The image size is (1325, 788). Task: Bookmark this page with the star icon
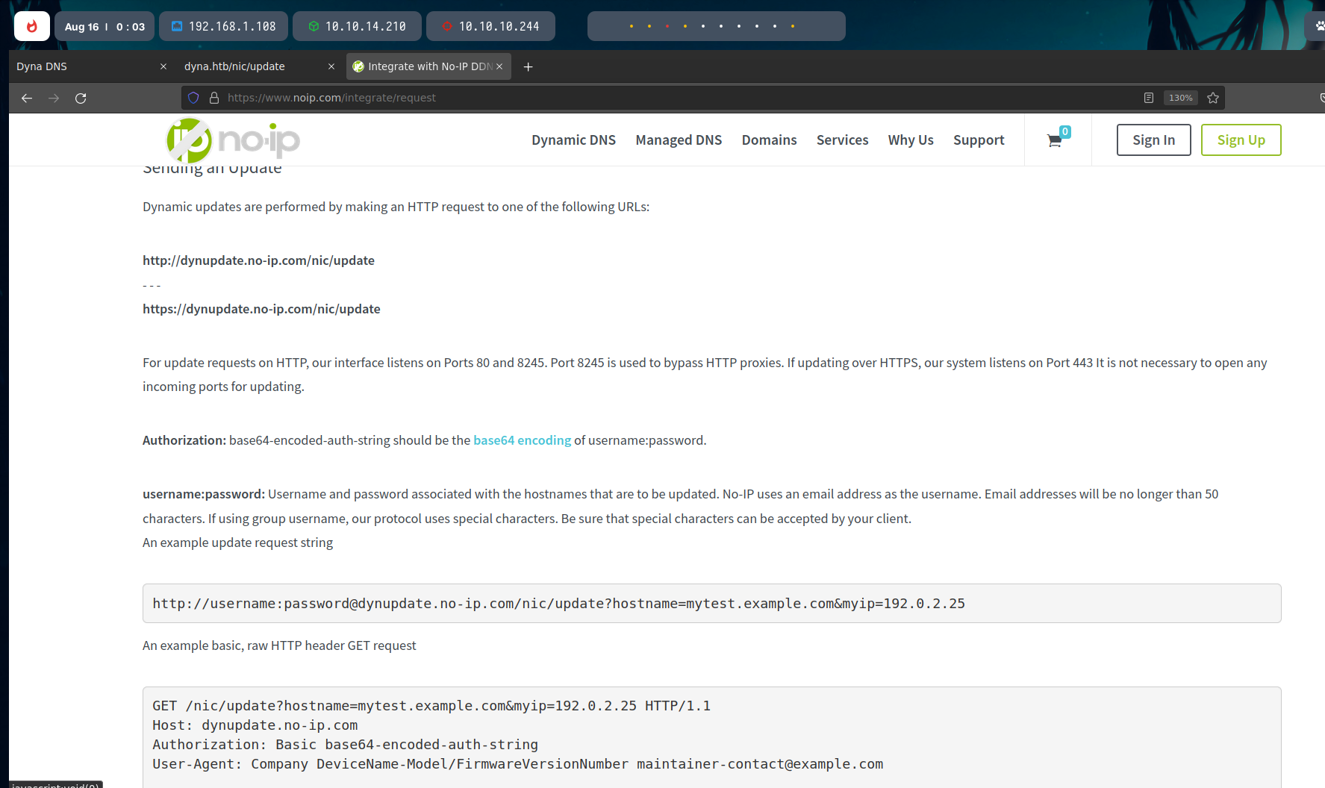click(x=1213, y=98)
